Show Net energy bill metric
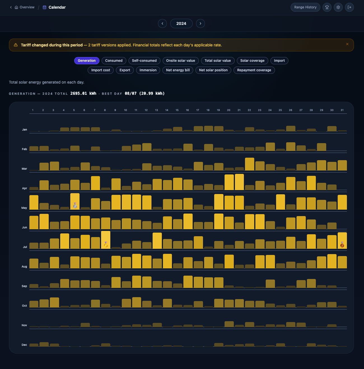The width and height of the screenshot is (364, 369). [x=178, y=70]
